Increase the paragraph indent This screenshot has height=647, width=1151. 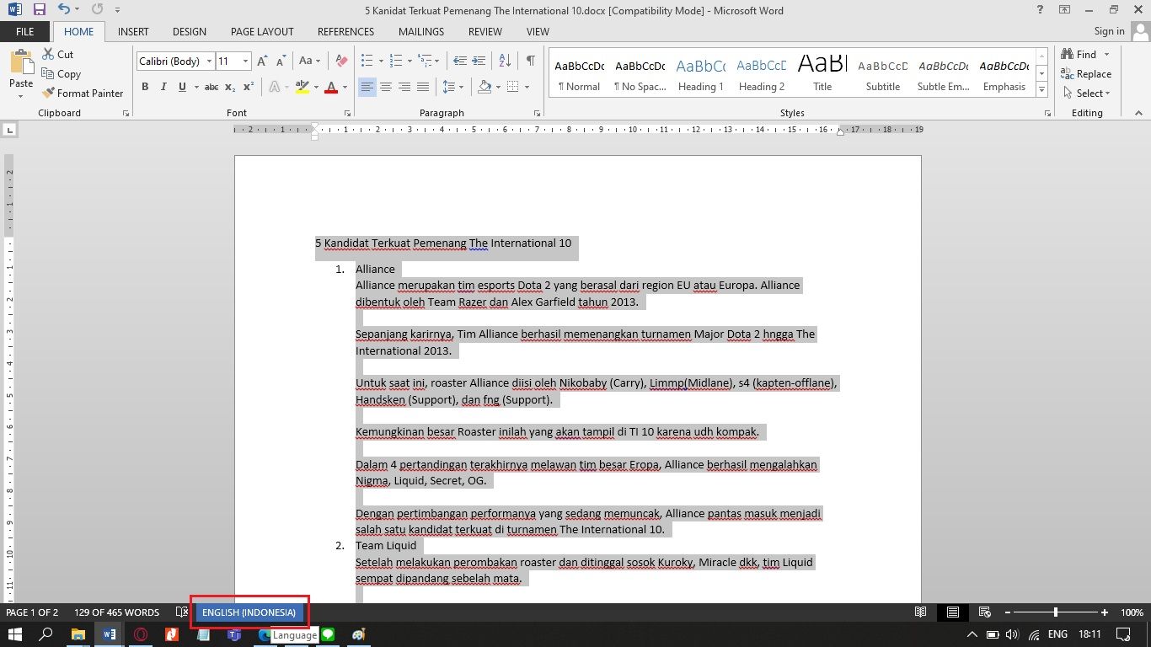480,61
